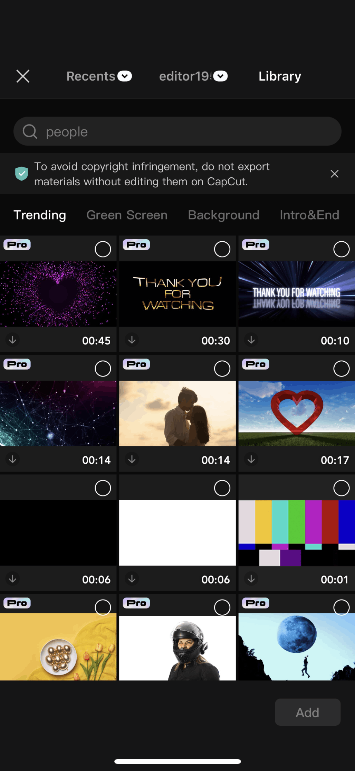
Task: Download the 00:14 couple kissing clip
Action: pyautogui.click(x=132, y=459)
